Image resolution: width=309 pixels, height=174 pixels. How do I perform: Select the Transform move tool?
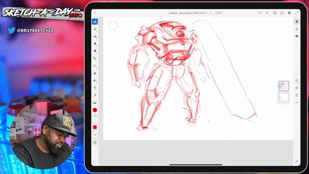click(x=95, y=58)
